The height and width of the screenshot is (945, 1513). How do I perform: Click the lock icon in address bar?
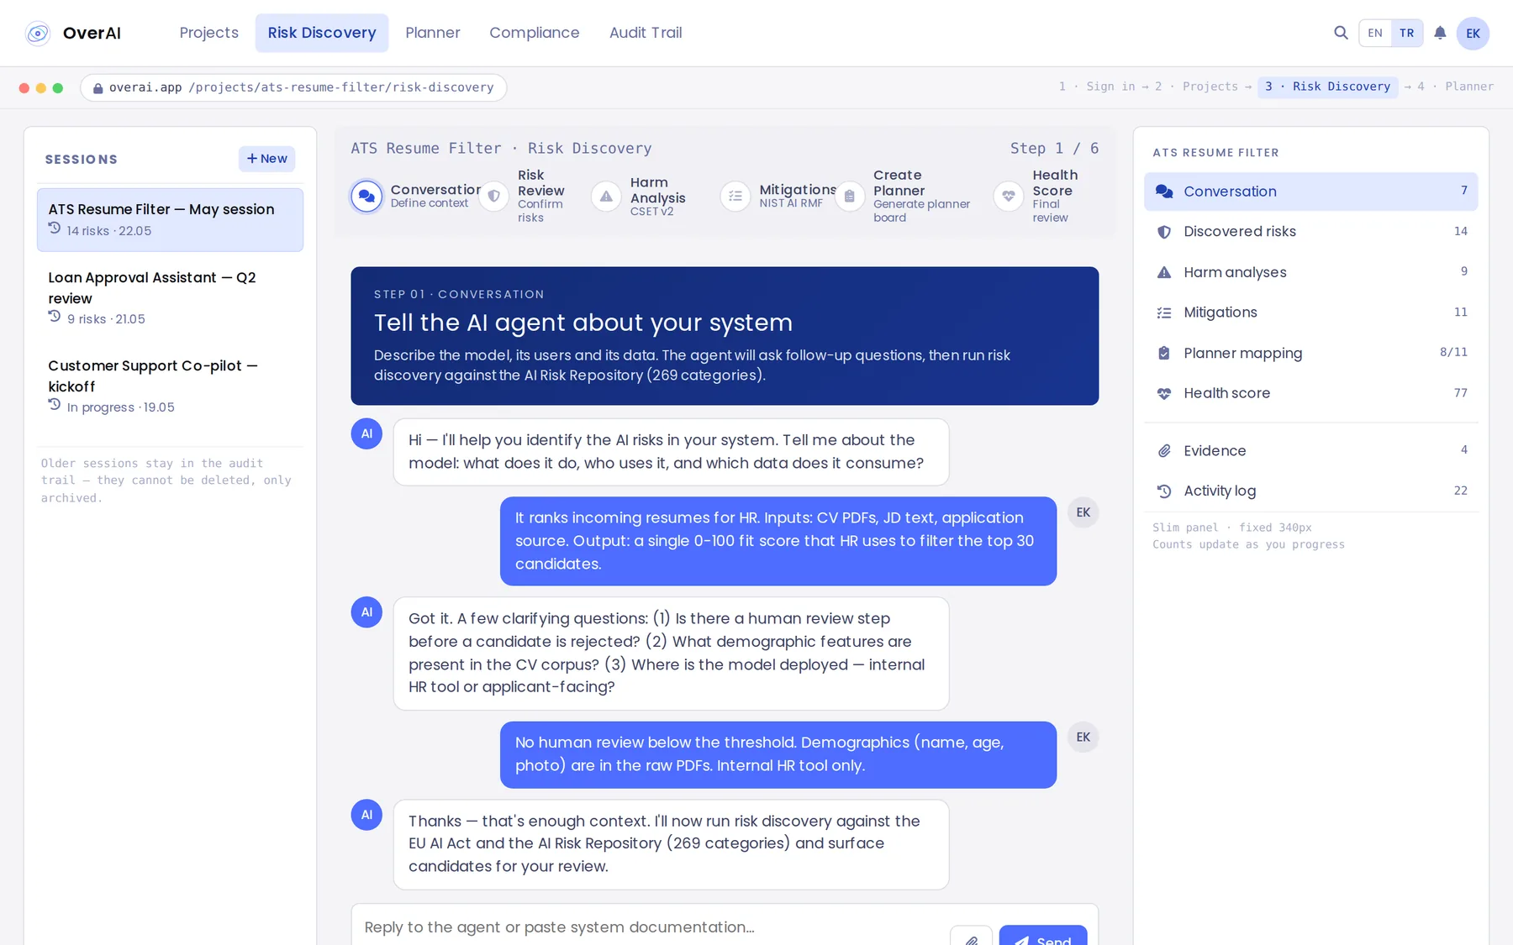tap(98, 87)
